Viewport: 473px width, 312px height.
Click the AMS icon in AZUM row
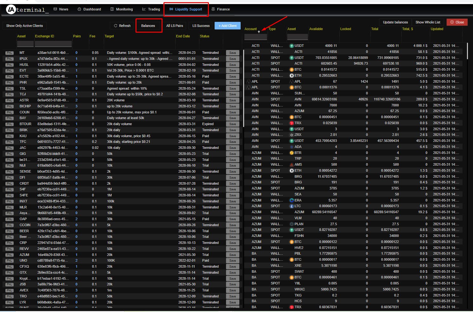coord(291,164)
